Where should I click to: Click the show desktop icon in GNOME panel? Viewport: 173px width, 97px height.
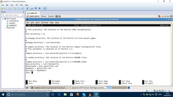click(x=27, y=88)
